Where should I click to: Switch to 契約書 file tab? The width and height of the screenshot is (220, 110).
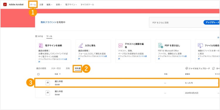click(78, 68)
